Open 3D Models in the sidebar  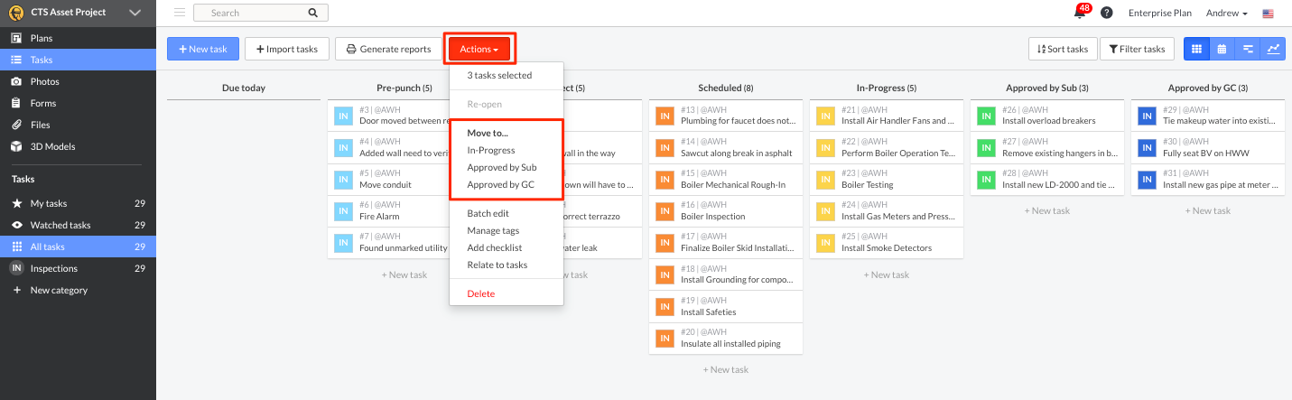click(x=52, y=146)
